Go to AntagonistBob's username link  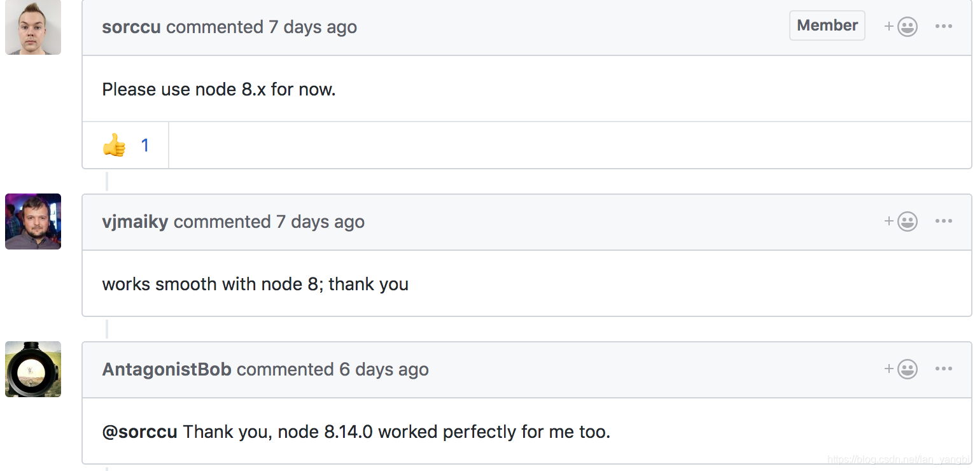point(167,369)
